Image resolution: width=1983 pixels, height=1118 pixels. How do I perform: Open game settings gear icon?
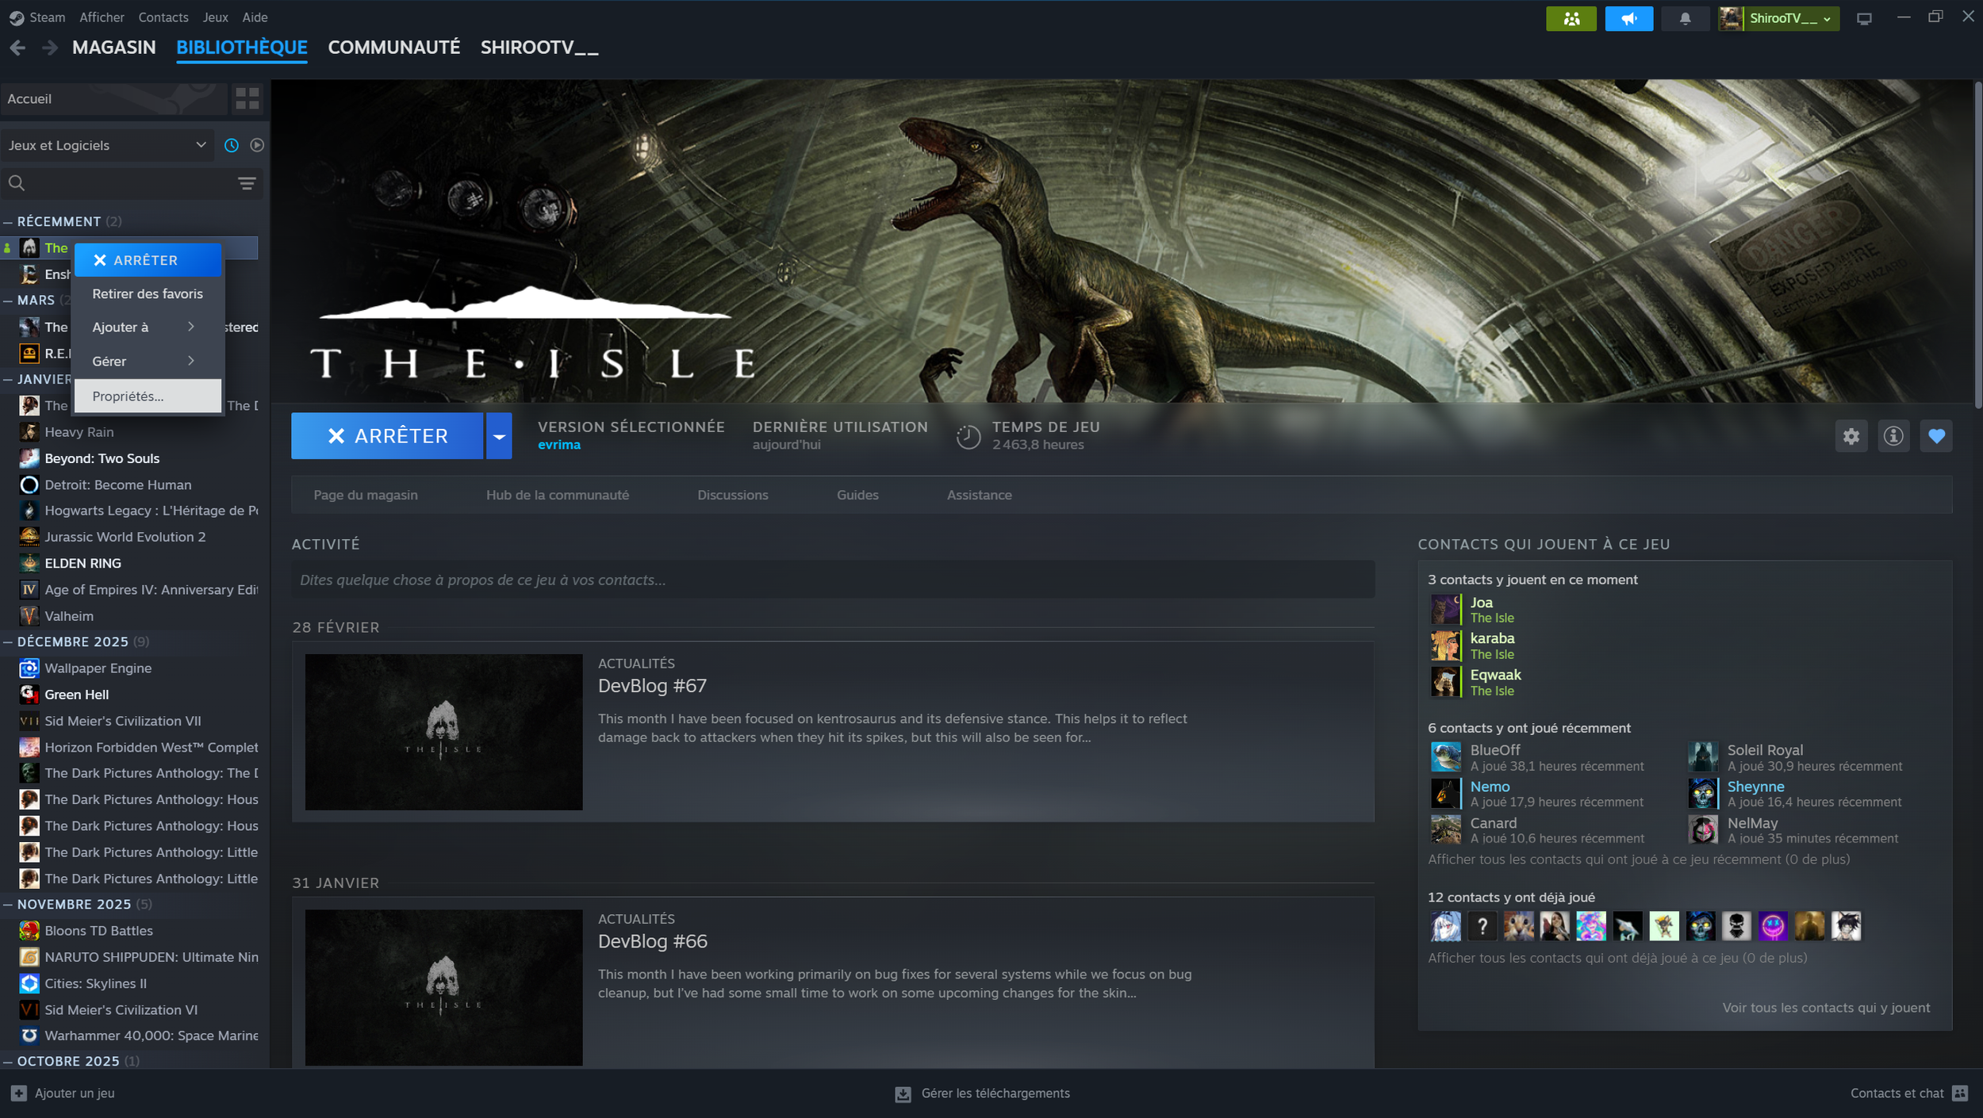tap(1851, 436)
